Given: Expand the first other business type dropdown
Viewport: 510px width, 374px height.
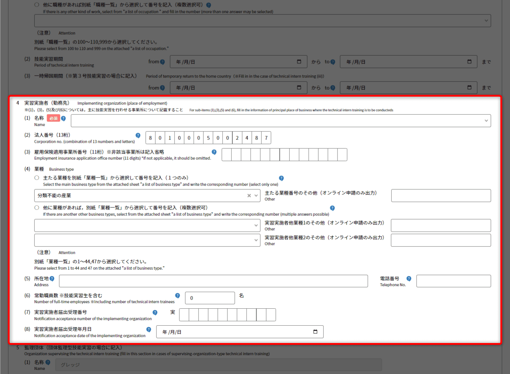Looking at the screenshot, I should click(256, 225).
